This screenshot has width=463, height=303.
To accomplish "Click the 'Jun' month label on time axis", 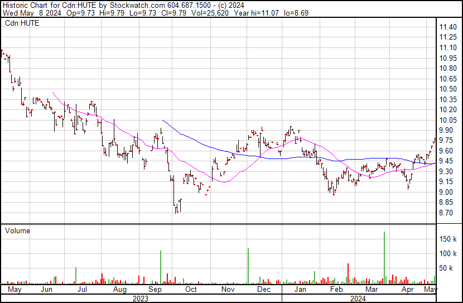I will click(46, 289).
